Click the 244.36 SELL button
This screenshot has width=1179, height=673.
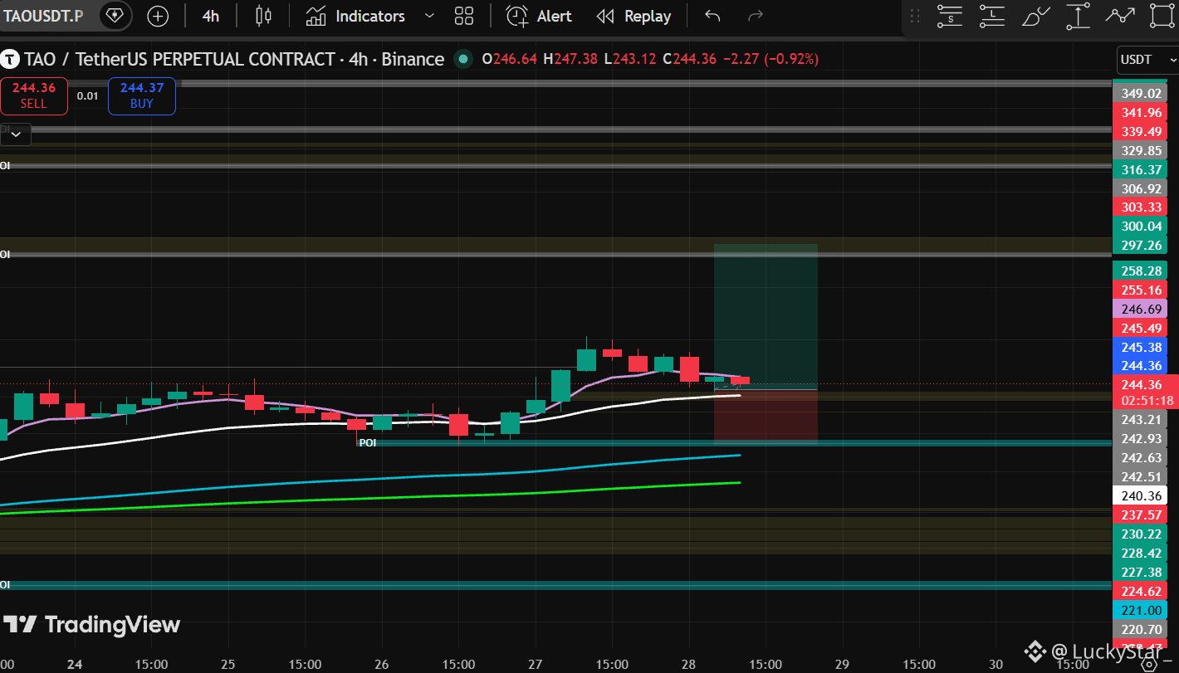click(x=34, y=95)
